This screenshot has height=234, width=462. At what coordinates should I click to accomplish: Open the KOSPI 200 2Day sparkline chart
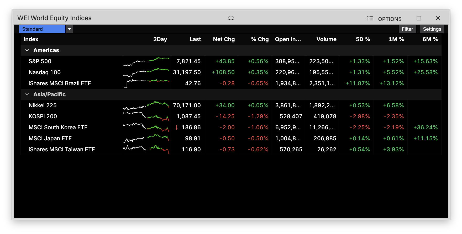(x=146, y=116)
